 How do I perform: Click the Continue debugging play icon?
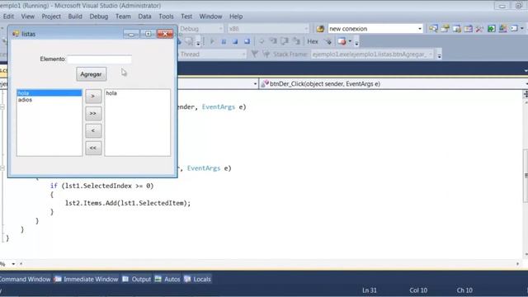point(212,41)
